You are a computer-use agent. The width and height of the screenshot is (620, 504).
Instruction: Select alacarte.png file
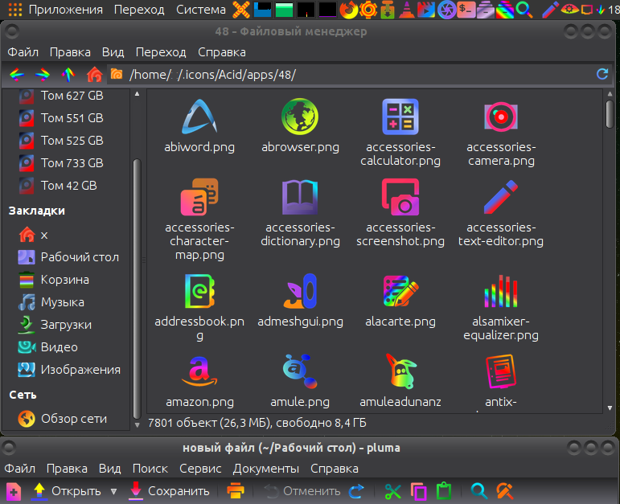[400, 301]
